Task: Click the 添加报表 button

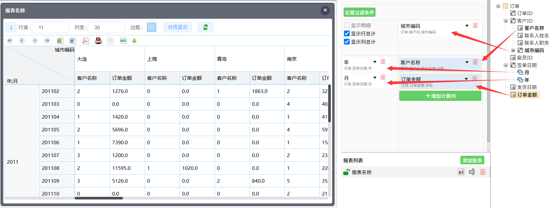Action: coord(472,160)
